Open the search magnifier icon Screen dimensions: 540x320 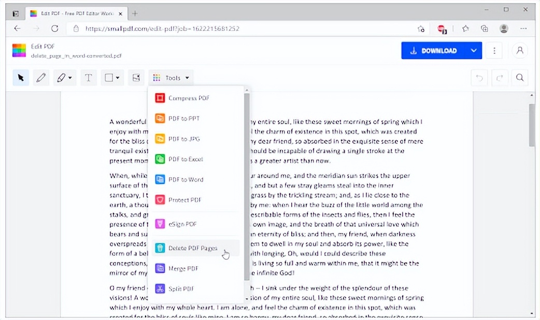tap(520, 77)
